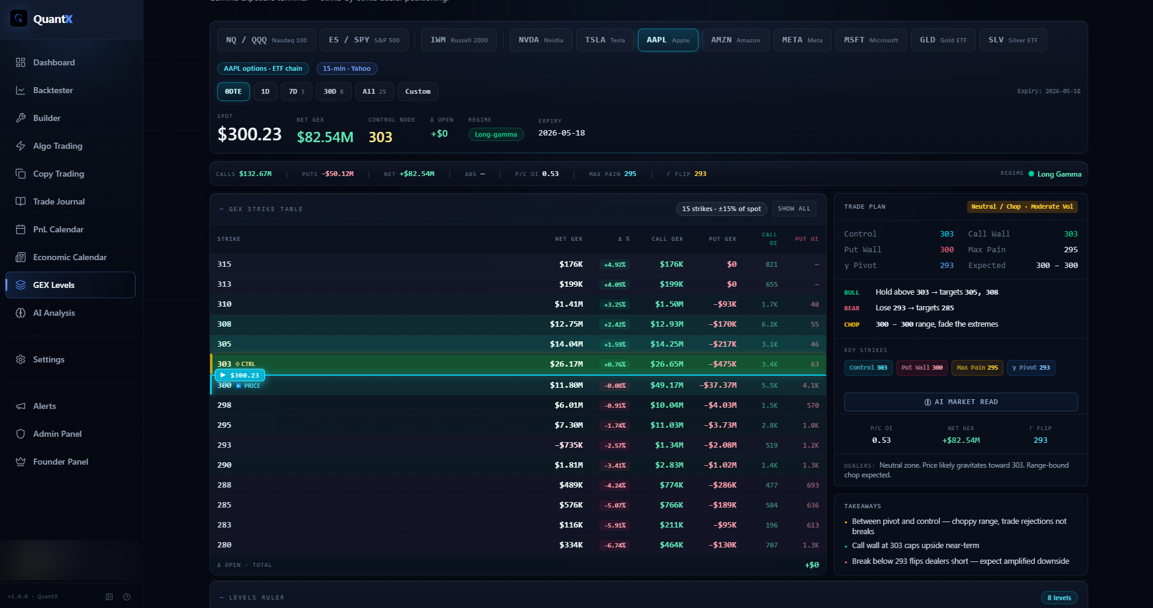Collapse the sidebar using the panel icon
The image size is (1153, 608).
click(110, 597)
